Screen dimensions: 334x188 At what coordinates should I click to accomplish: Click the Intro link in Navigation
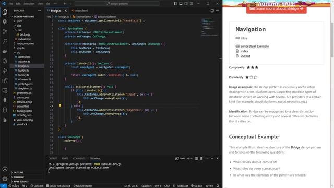(244, 38)
